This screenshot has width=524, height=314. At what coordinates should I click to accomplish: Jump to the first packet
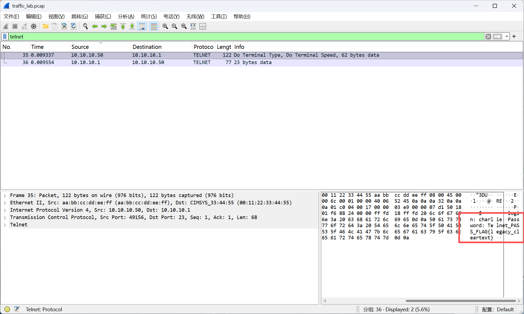coord(123,26)
